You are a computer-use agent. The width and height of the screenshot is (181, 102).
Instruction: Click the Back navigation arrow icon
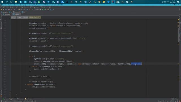pyautogui.click(x=27, y=9)
